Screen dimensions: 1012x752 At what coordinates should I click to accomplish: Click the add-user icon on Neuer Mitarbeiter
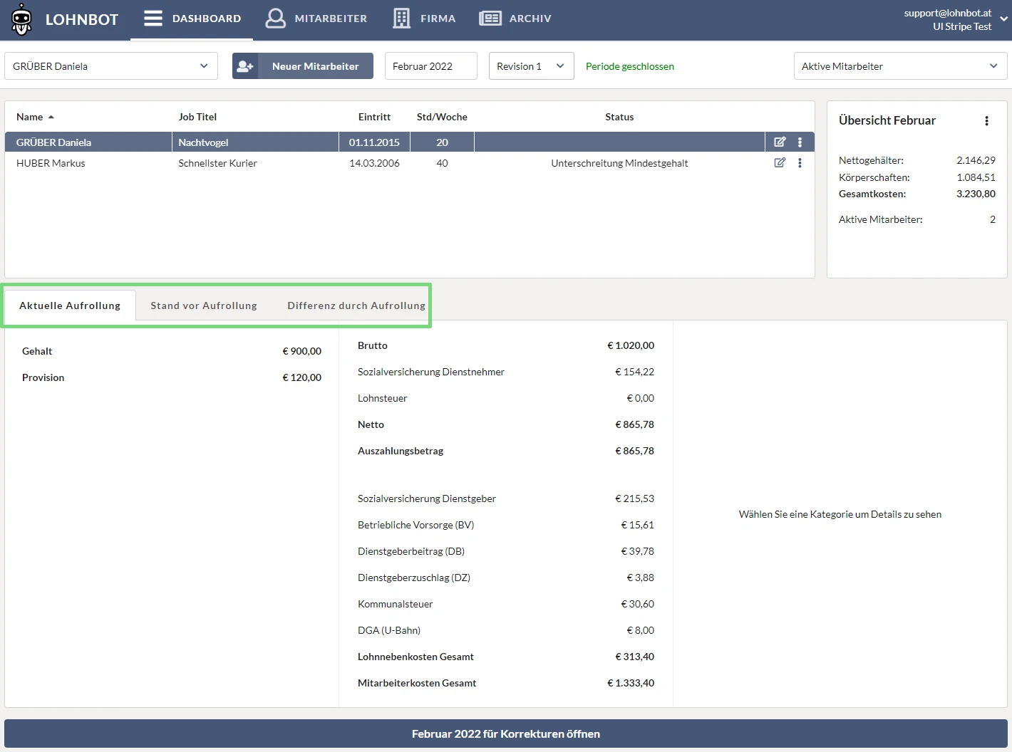pos(245,66)
